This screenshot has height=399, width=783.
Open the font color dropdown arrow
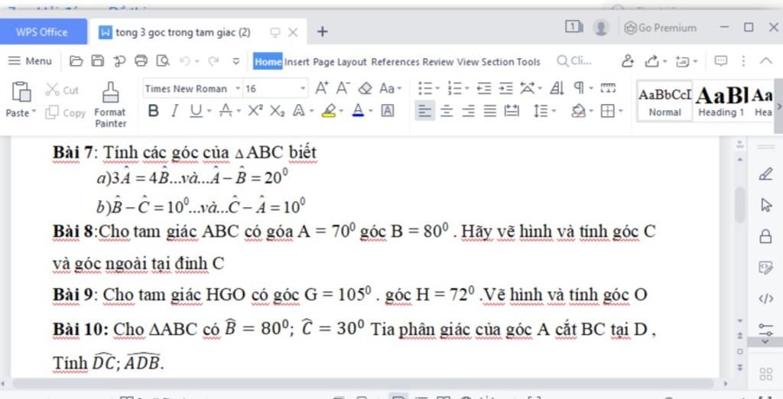coord(369,111)
